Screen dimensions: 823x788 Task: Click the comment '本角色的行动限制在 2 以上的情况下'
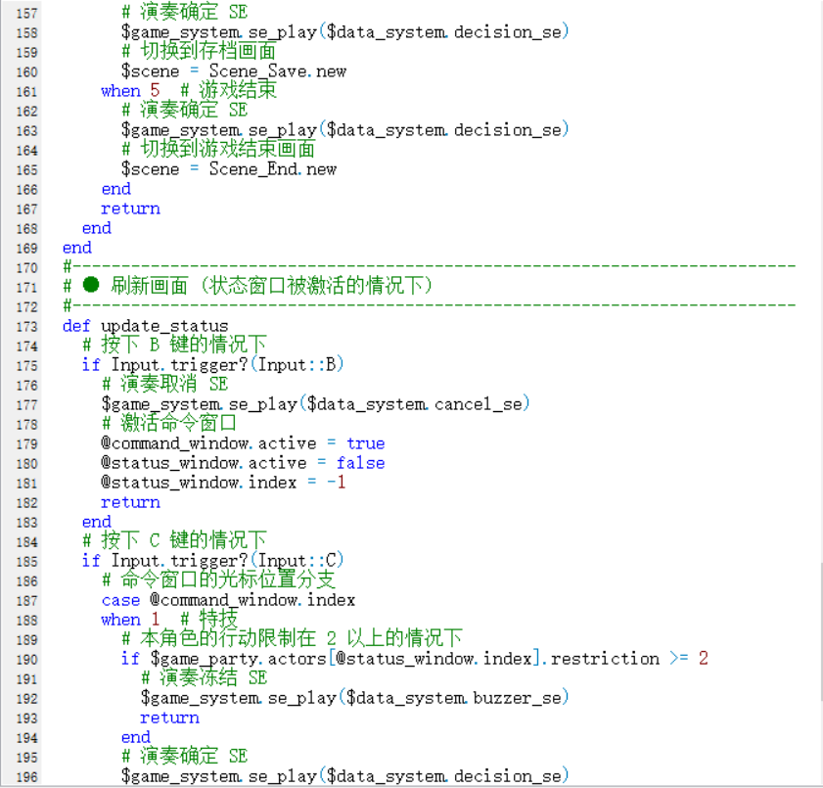tap(300, 638)
